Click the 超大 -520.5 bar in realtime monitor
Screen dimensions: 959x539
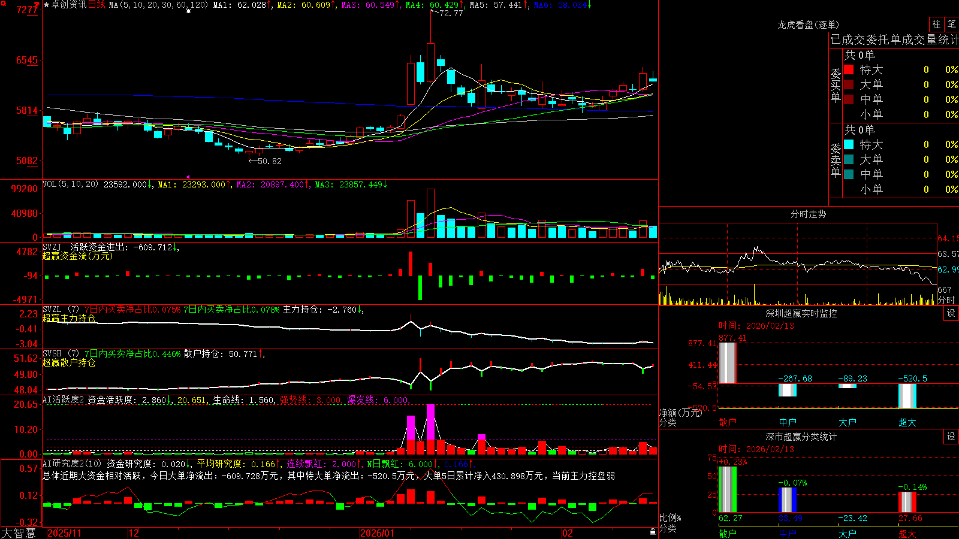[907, 396]
